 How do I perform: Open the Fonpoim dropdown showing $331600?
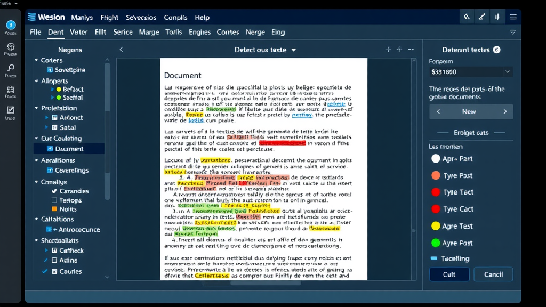pos(470,71)
